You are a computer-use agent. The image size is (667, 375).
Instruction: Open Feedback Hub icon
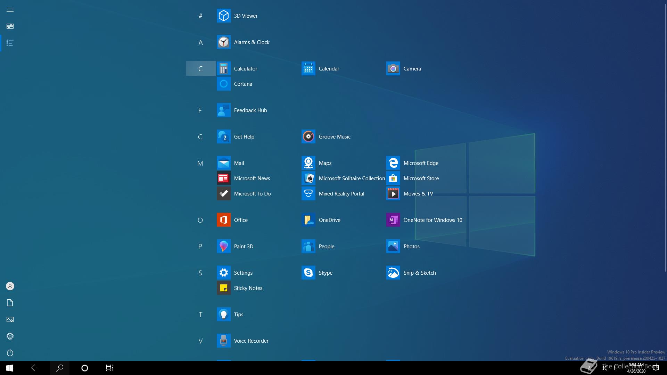point(223,110)
